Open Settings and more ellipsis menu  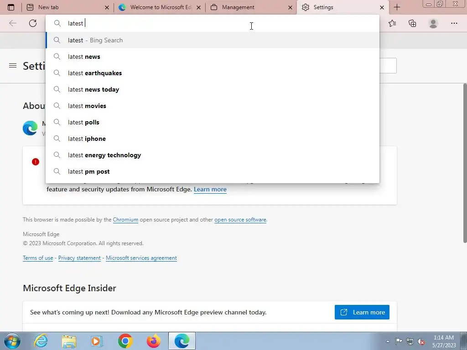454,23
